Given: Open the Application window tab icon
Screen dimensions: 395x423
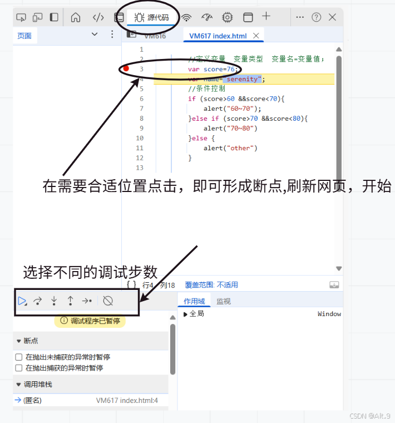Looking at the screenshot, I should (248, 18).
